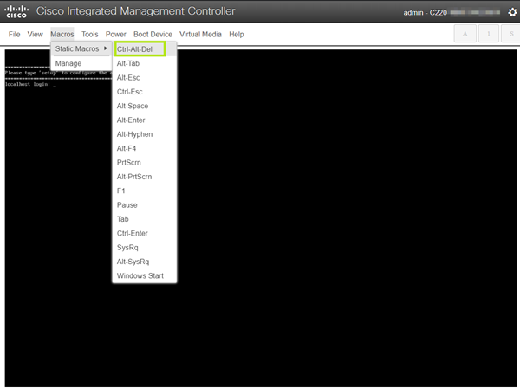Image resolution: width=520 pixels, height=388 pixels.
Task: Send the Tab macro
Action: click(145, 219)
